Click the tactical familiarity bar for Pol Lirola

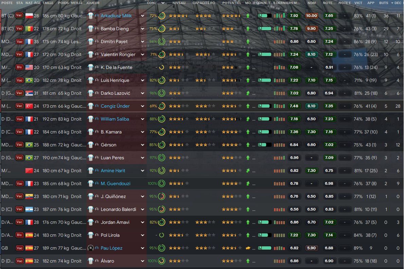(x=264, y=235)
